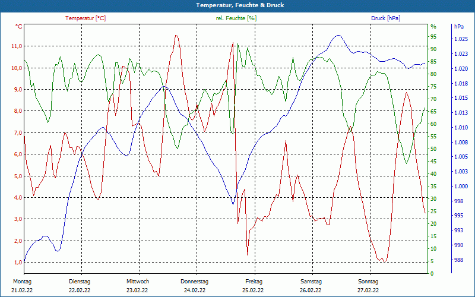This screenshot has height=297, width=475.
Task: Click "1.023" on the blue pressure axis
Action: point(461,54)
